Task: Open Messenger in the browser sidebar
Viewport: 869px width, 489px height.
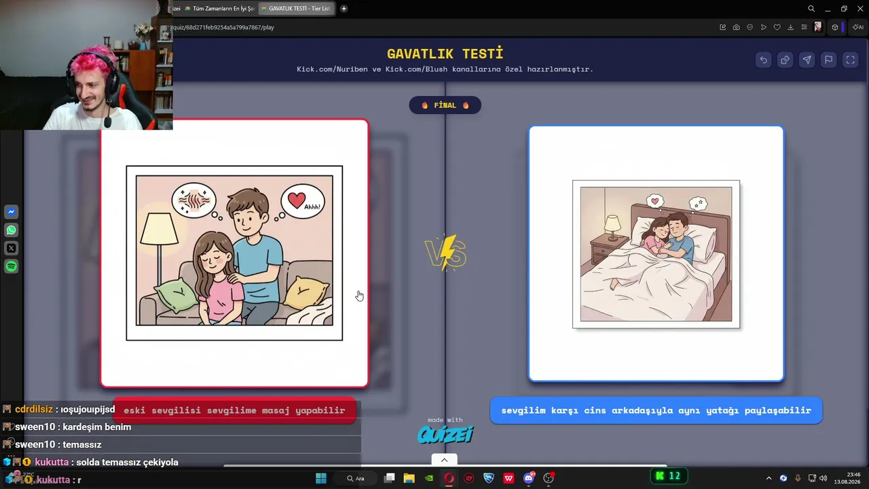Action: click(x=12, y=212)
